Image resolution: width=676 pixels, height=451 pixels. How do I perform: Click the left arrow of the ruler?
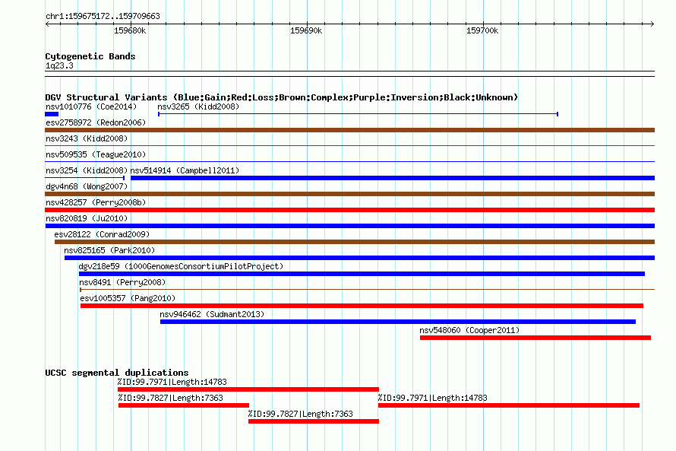pyautogui.click(x=47, y=24)
